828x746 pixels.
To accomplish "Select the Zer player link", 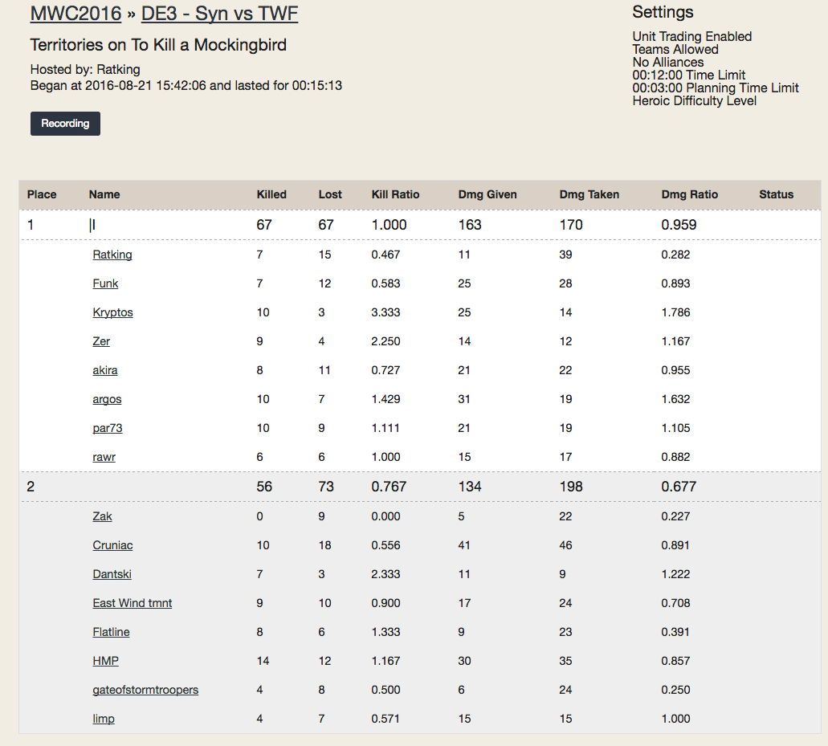I will (x=101, y=341).
